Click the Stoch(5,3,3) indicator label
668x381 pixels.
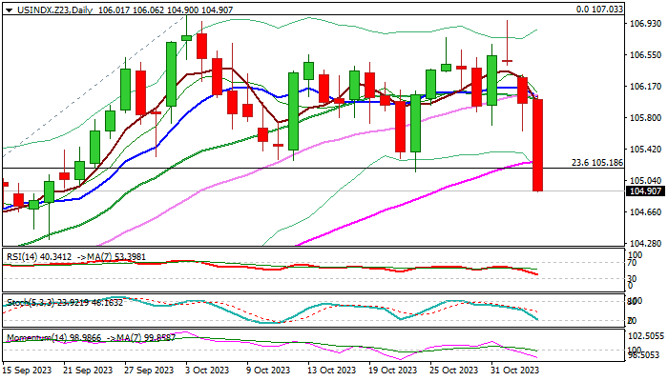tap(29, 302)
